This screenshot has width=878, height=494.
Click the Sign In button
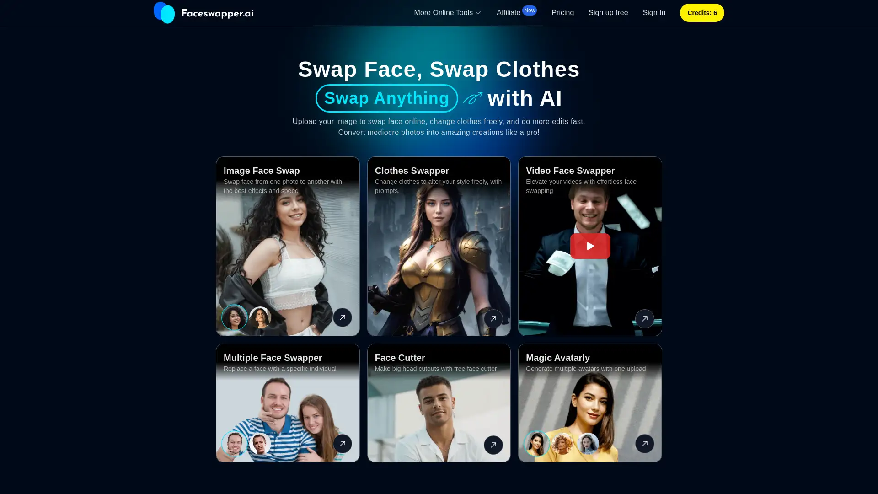click(x=653, y=13)
